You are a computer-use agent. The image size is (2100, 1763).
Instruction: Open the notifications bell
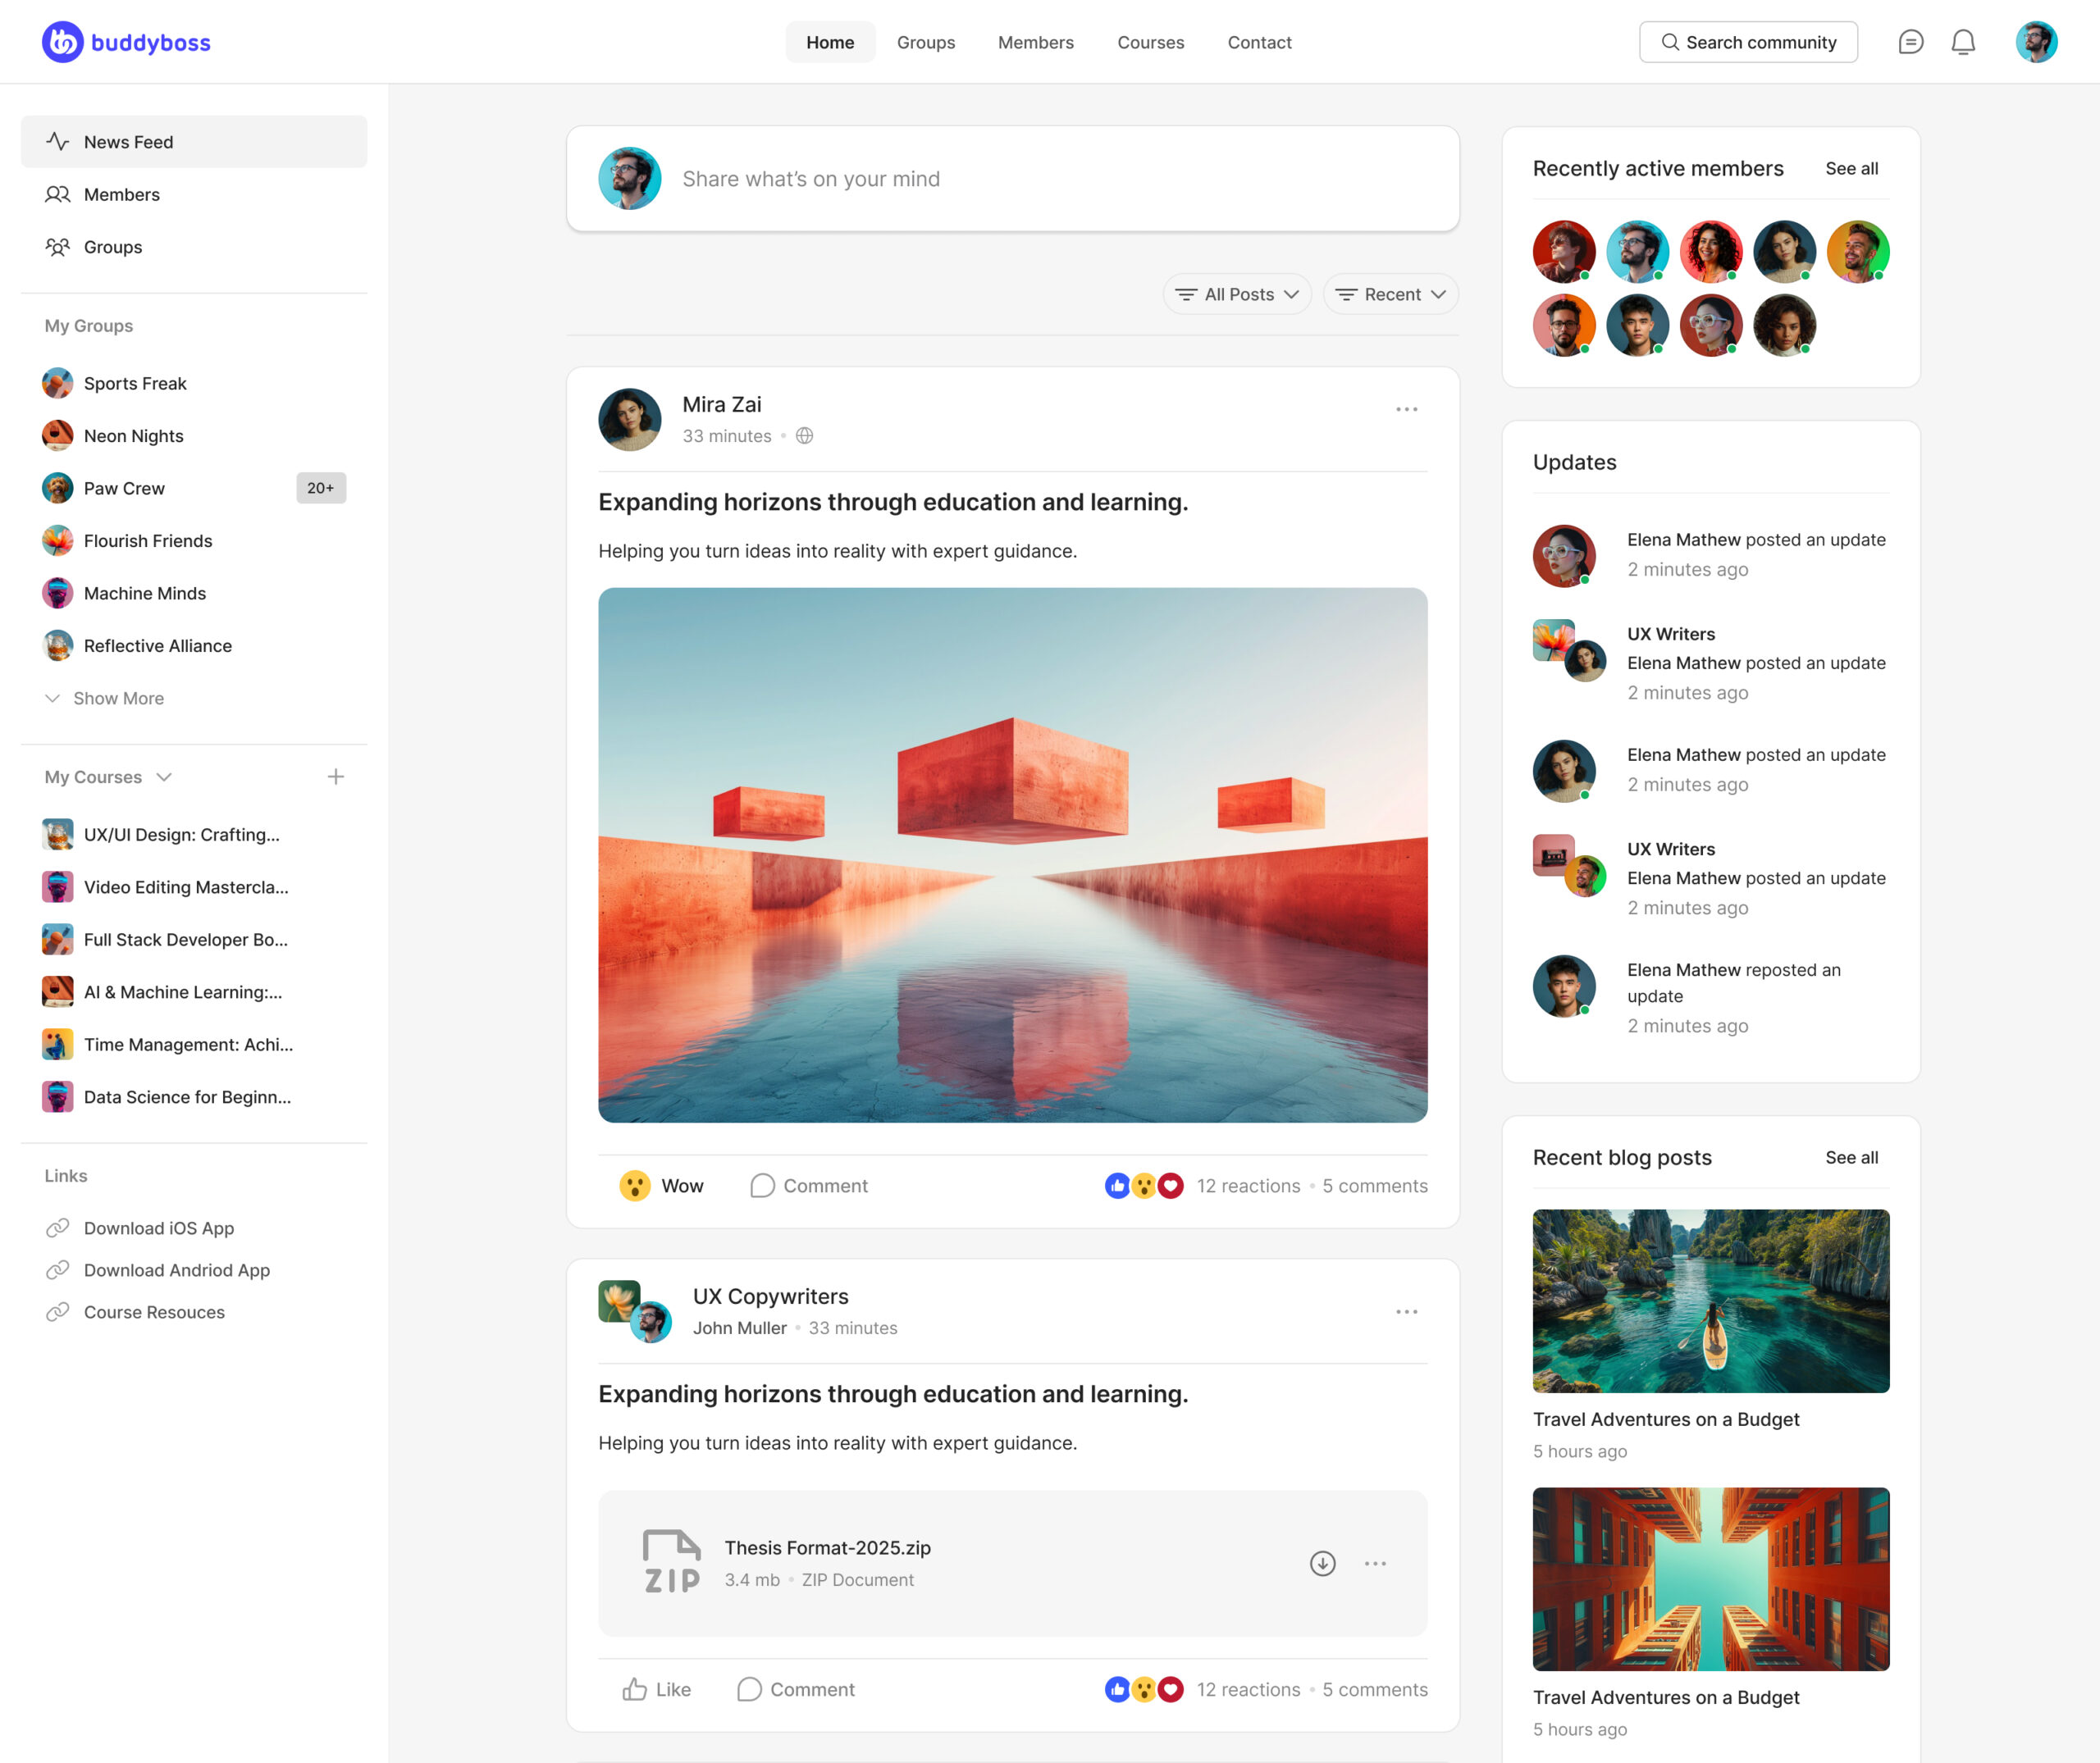1963,42
